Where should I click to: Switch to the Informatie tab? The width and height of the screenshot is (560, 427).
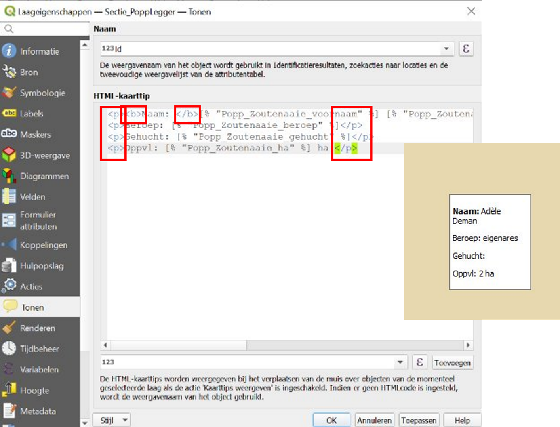[9, 51]
